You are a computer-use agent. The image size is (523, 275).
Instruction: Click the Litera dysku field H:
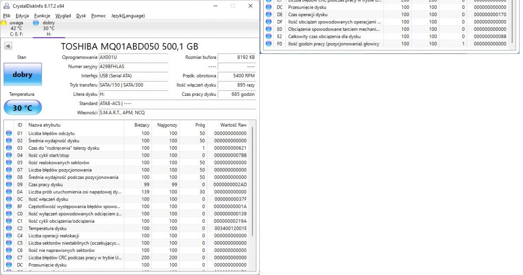point(133,94)
